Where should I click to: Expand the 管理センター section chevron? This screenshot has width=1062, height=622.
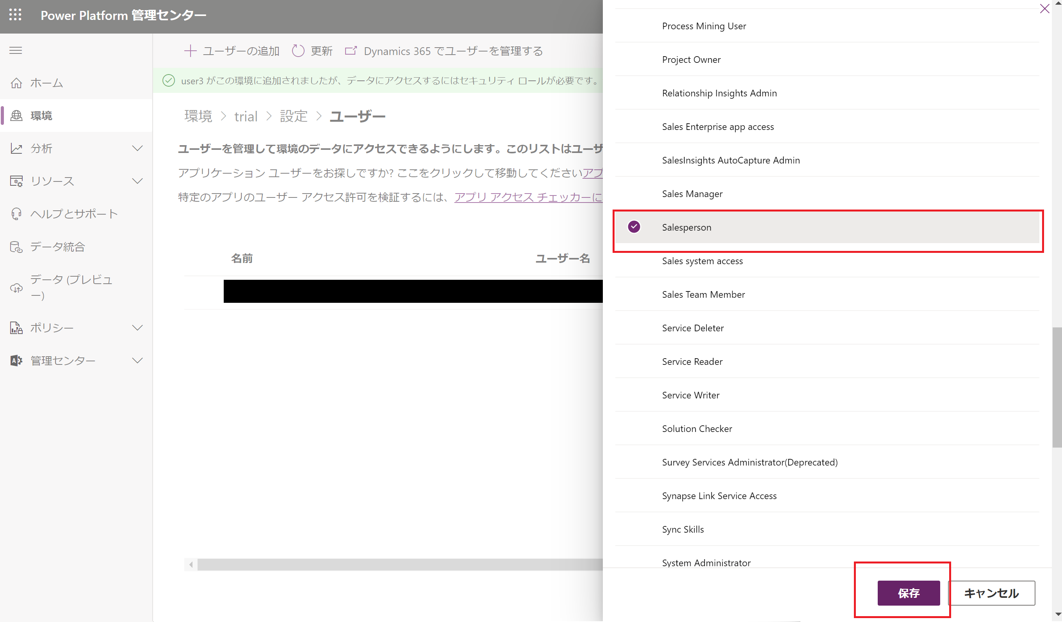pyautogui.click(x=137, y=361)
